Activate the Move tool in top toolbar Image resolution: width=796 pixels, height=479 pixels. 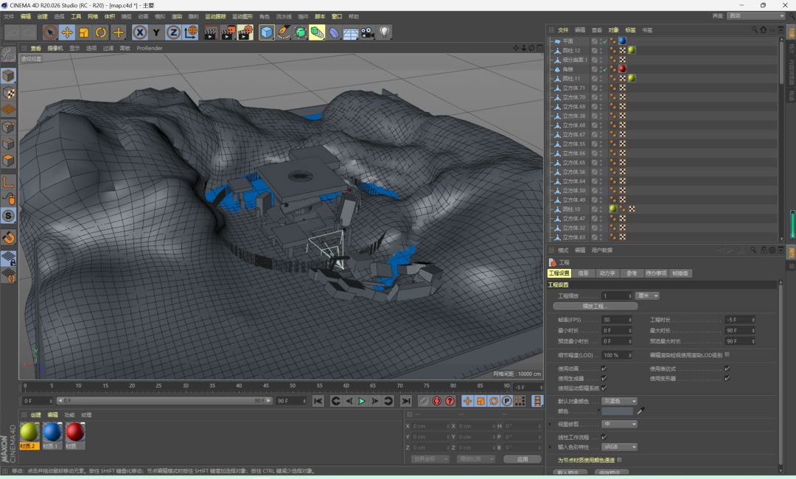pyautogui.click(x=67, y=32)
